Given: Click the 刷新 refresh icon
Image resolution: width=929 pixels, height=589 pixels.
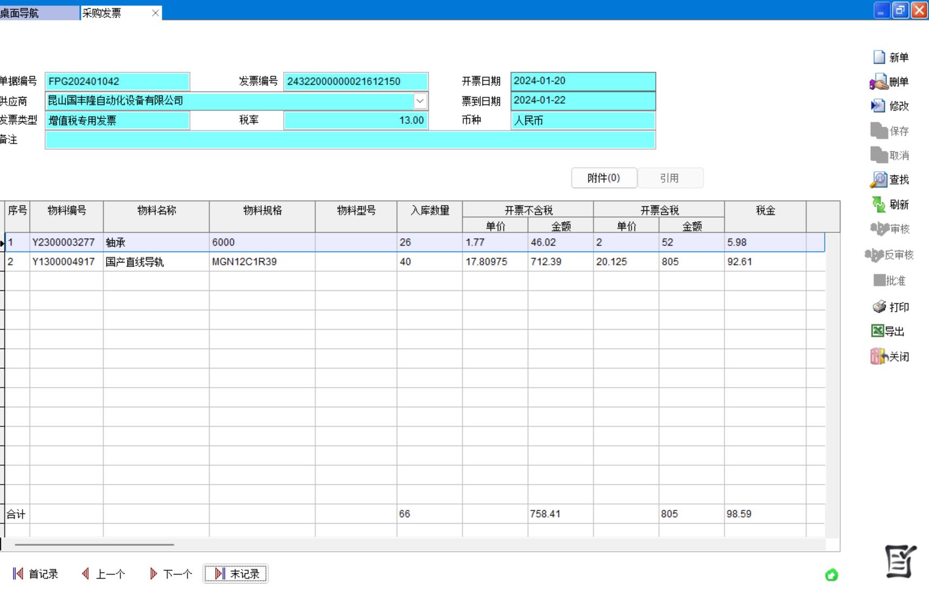Looking at the screenshot, I should coord(879,204).
